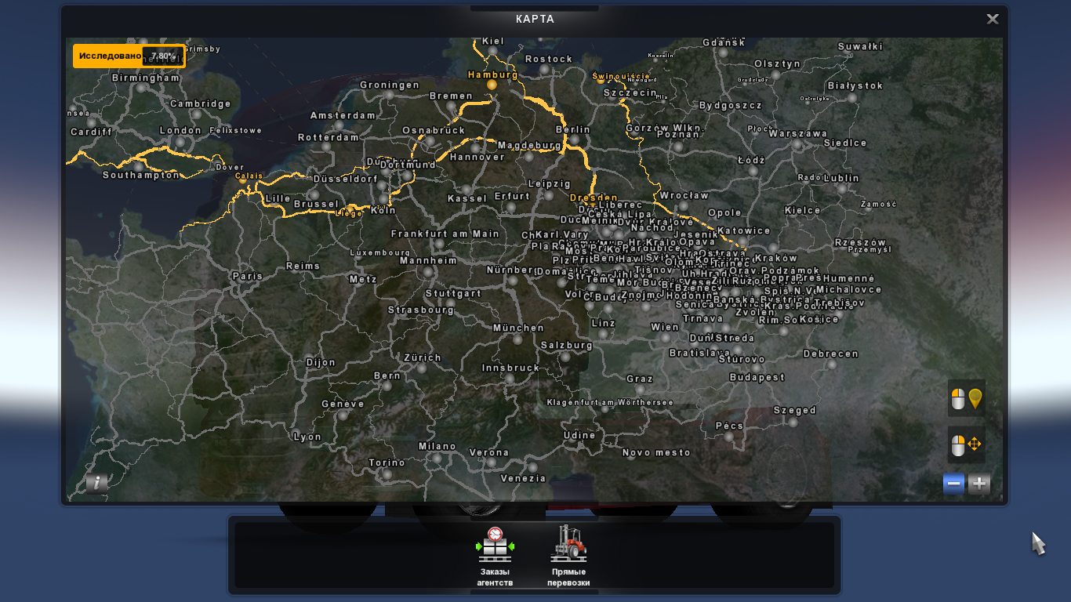Click the Frankfurt am Main label
The width and height of the screenshot is (1071, 602).
pyautogui.click(x=445, y=234)
